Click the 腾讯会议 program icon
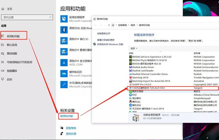Screen dimensions: 219x140 [130, 105]
